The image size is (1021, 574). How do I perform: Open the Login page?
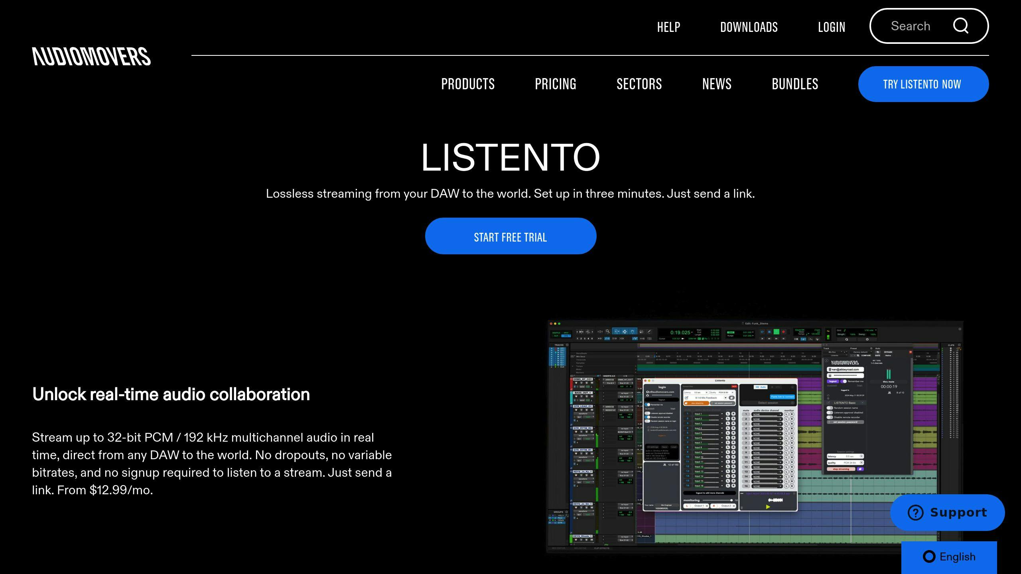tap(832, 27)
